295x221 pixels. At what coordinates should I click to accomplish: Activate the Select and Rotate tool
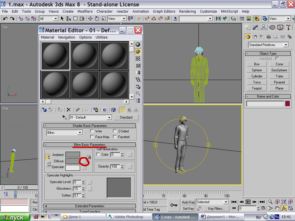pos(97,19)
